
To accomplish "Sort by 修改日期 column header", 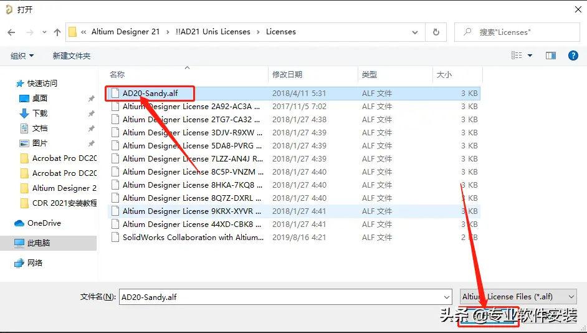I will click(x=287, y=75).
